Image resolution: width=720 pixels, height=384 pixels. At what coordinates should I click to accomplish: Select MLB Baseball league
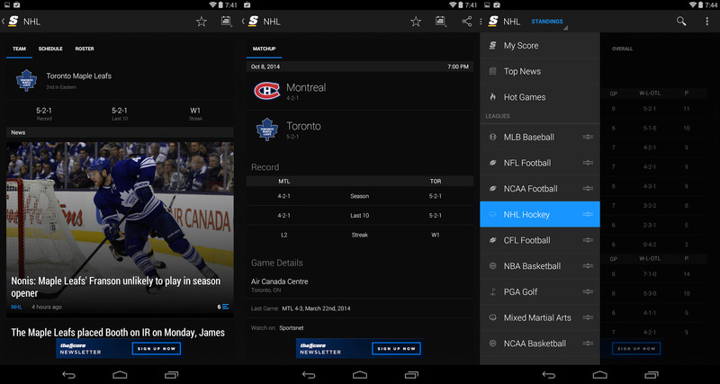[540, 138]
